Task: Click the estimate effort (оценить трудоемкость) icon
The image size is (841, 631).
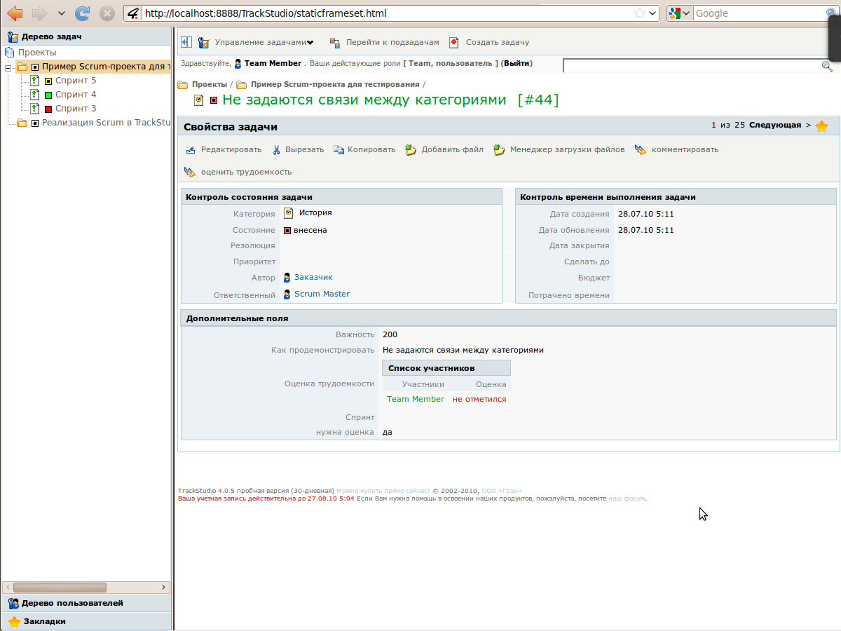Action: pos(190,172)
